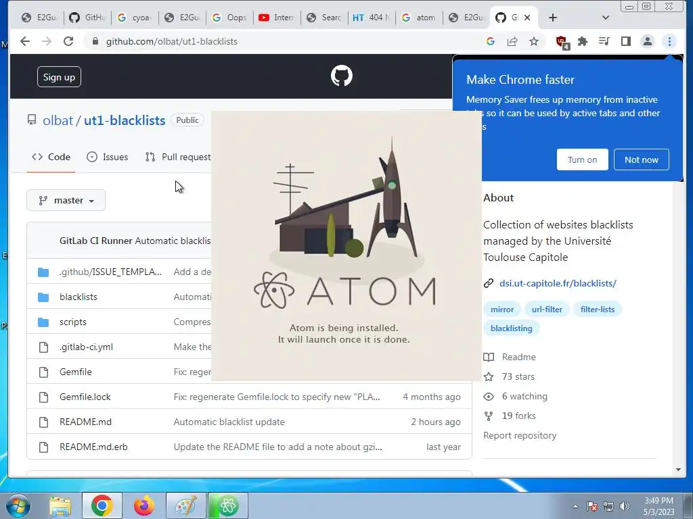
Task: Open the scripts folder
Action: pyautogui.click(x=73, y=322)
